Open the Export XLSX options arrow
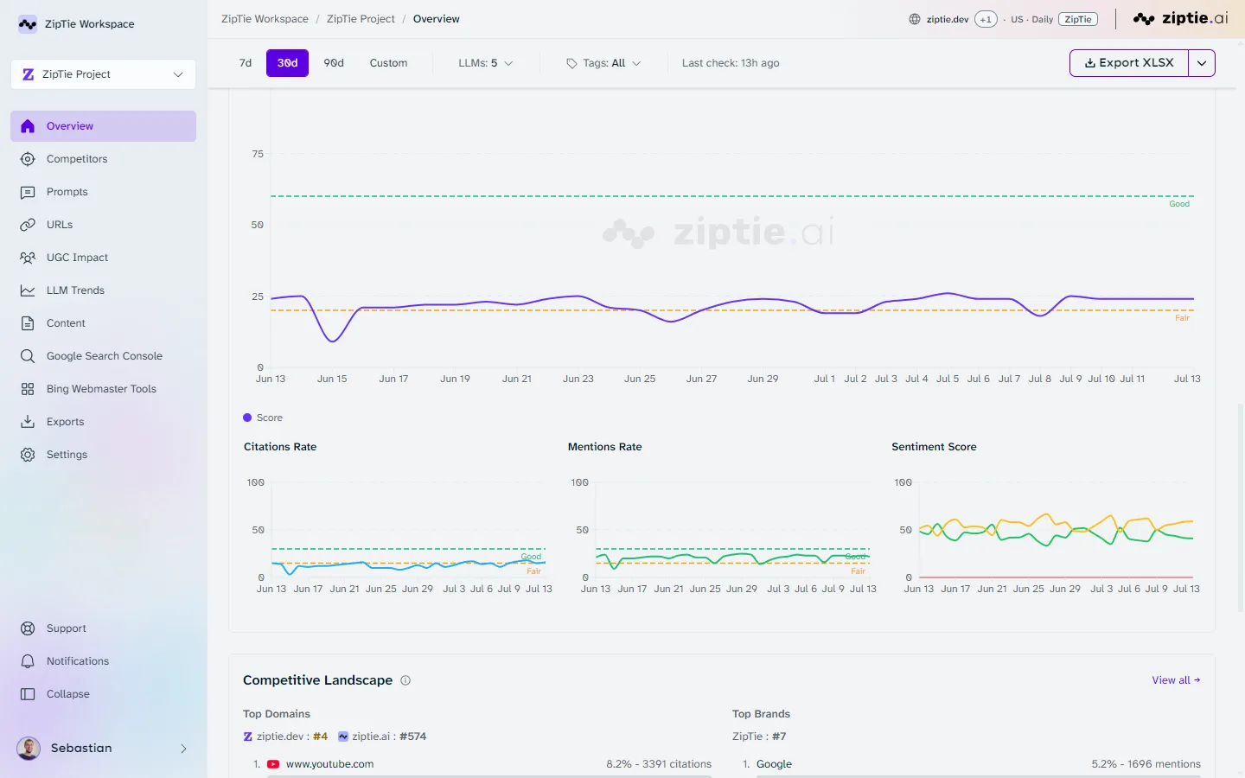 pos(1202,63)
